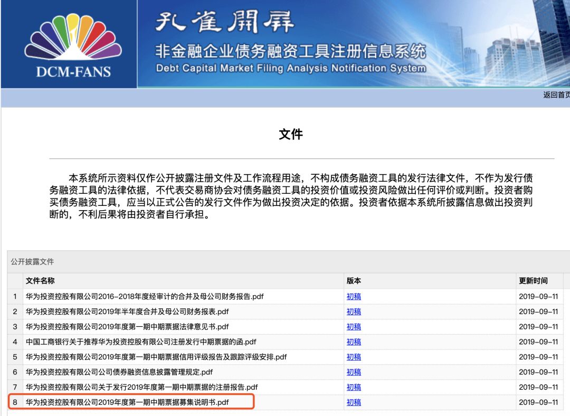Select file 2019年度第一期中期票据法律意见书.pdf
The height and width of the screenshot is (416, 570).
pyautogui.click(x=127, y=327)
